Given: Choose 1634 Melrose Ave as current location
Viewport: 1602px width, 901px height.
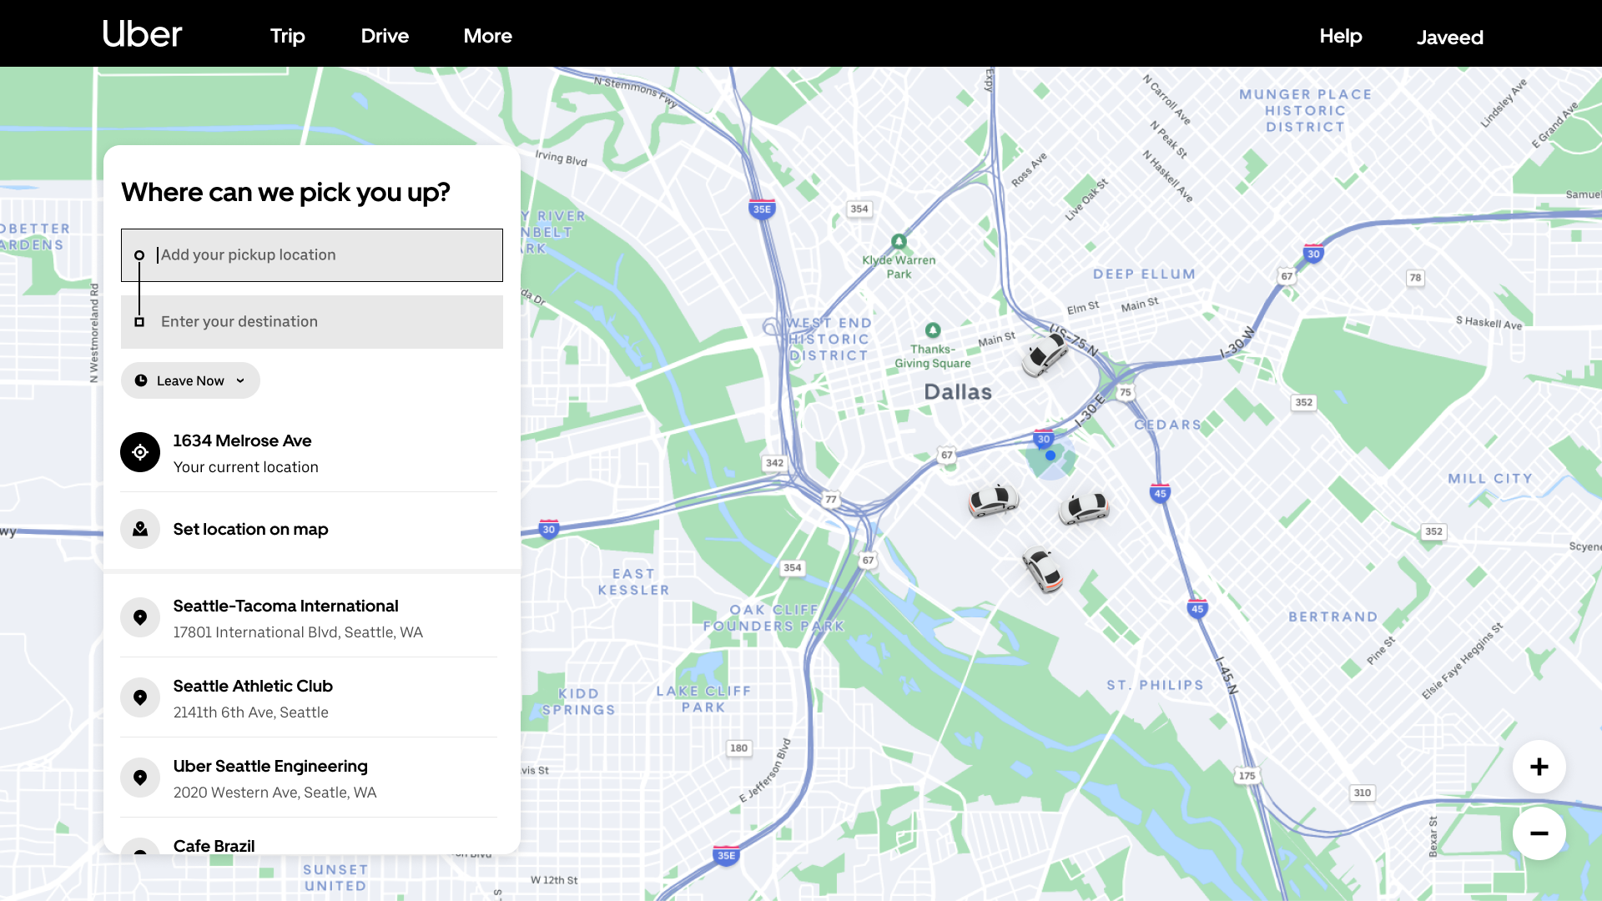Looking at the screenshot, I should [x=309, y=453].
